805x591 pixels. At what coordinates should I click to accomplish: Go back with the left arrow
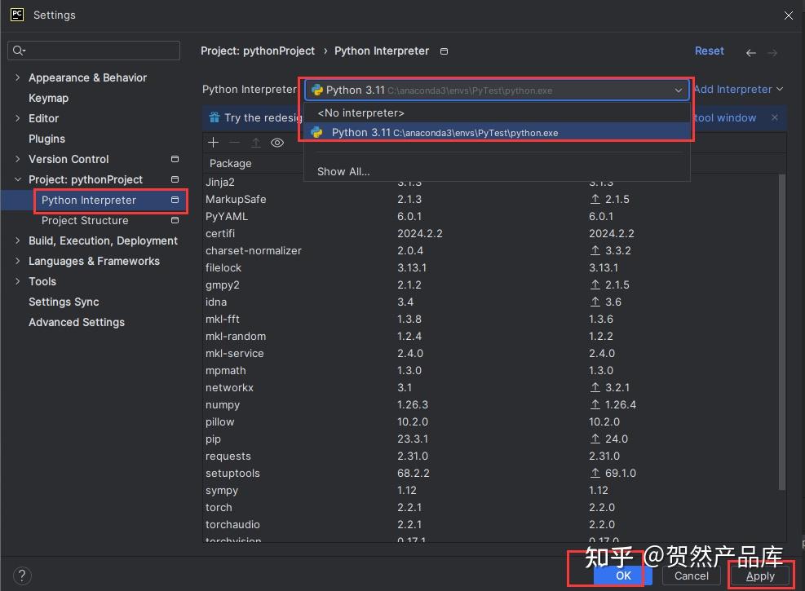tap(750, 52)
